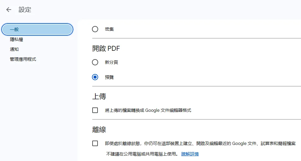Open the 一般 settings section

(37, 29)
